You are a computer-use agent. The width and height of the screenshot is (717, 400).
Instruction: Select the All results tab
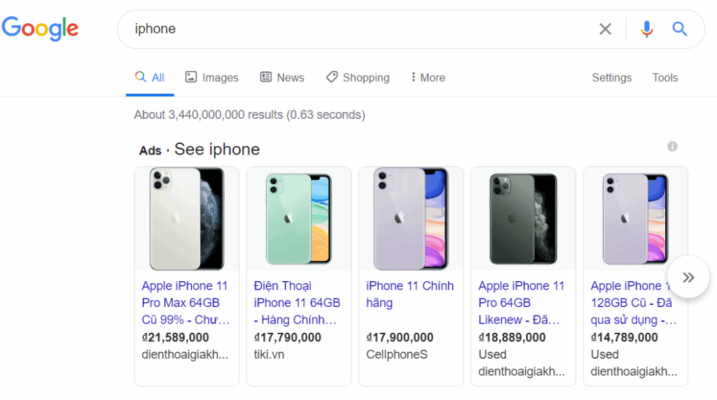[150, 78]
